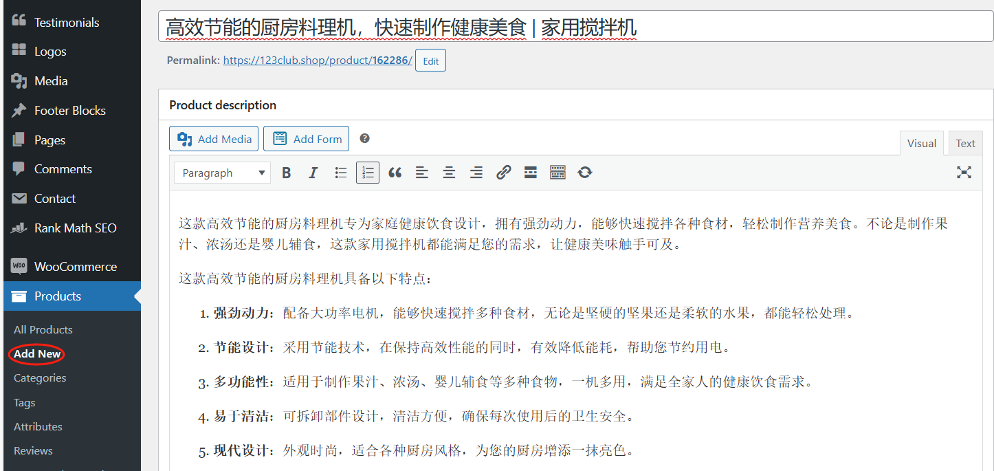The image size is (994, 471).
Task: Toggle the extra toolbar row
Action: [x=557, y=173]
